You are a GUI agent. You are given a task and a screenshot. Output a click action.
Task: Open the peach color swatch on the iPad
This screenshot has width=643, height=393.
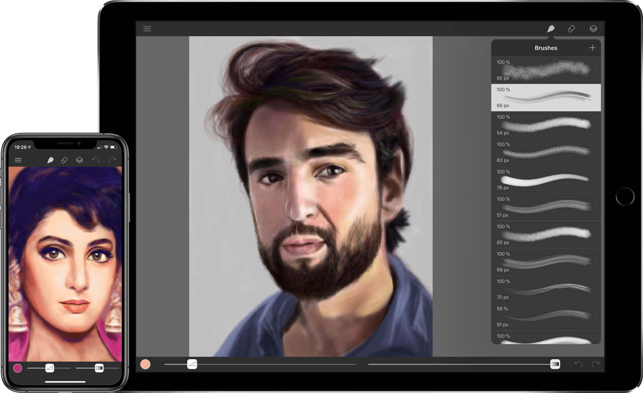145,364
